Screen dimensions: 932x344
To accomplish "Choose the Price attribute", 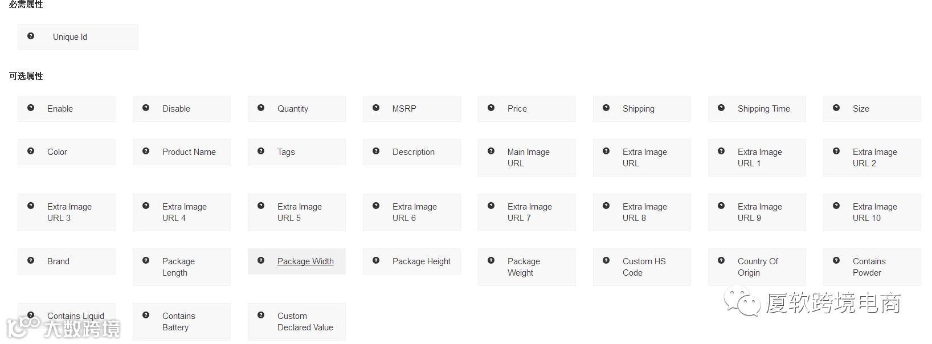I will [x=527, y=109].
